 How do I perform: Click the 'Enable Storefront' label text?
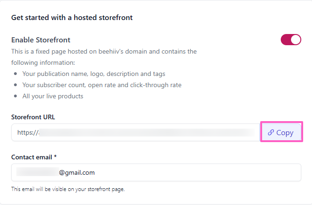(x=41, y=40)
